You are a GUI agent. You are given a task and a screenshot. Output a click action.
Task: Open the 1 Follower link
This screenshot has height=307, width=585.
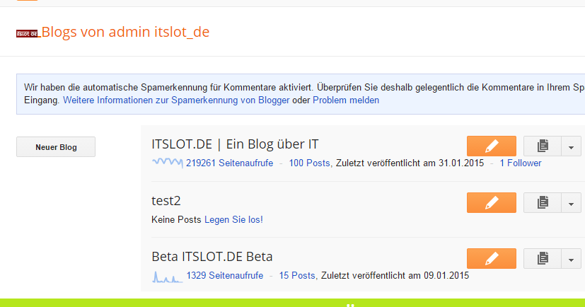click(x=521, y=163)
